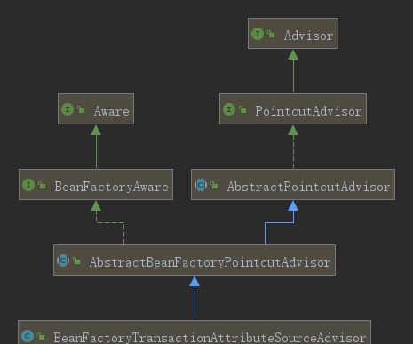
Task: Click the interface icon on Advisor node
Action: coord(258,34)
